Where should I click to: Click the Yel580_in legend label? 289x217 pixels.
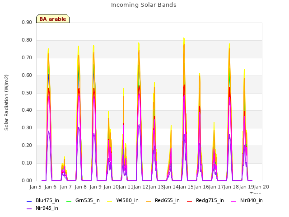127,201
